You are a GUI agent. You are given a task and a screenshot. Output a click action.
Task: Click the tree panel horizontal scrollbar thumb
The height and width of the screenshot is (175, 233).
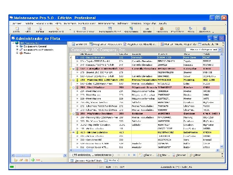[x=23, y=155]
